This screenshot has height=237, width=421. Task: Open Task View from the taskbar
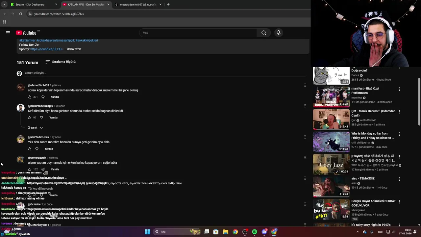pos(207,232)
